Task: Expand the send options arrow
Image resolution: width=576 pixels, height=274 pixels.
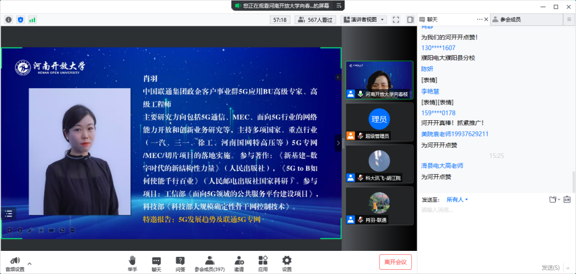Action: click(x=567, y=268)
